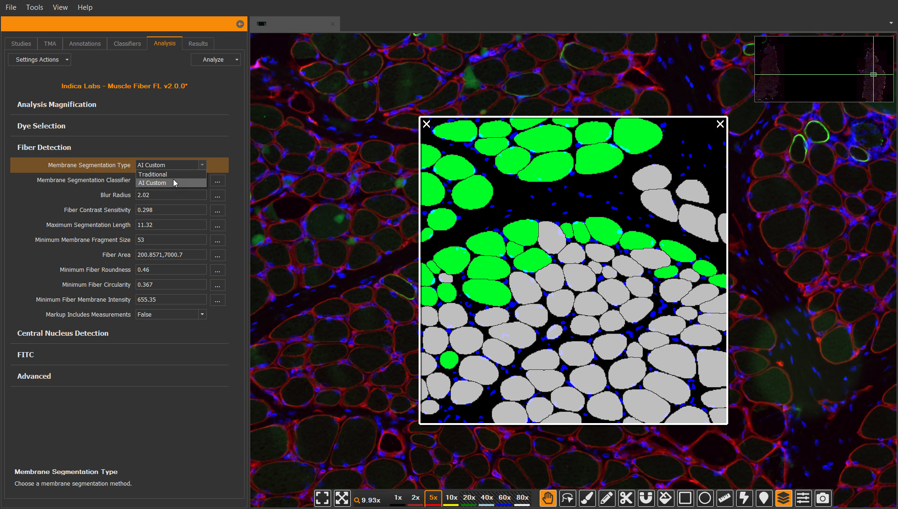Choose the ruler measurement tool

724,498
